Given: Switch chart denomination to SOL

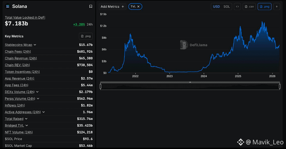Looking at the screenshot, I should (x=226, y=7).
